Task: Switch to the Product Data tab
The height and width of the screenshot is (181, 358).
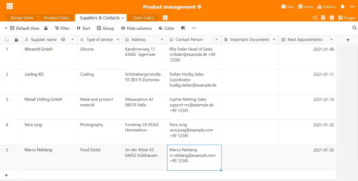Action: click(x=56, y=18)
